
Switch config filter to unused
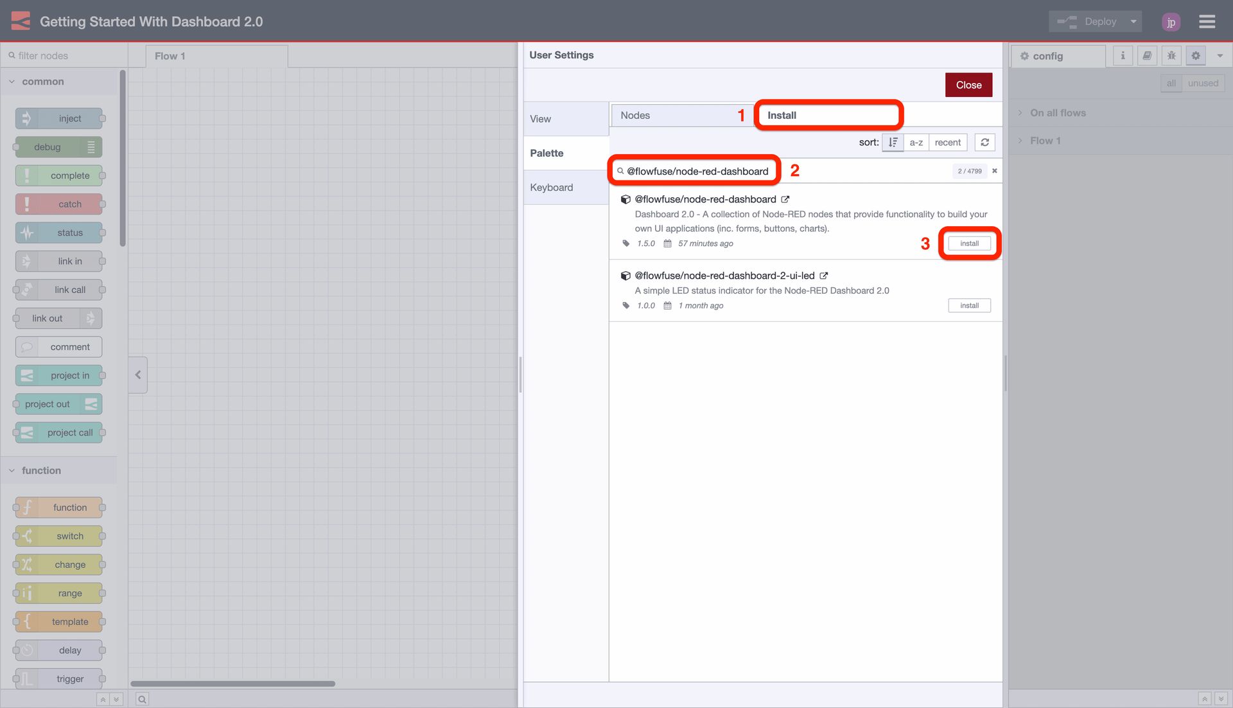(1202, 83)
